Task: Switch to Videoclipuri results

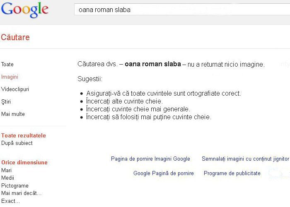Action: click(15, 89)
